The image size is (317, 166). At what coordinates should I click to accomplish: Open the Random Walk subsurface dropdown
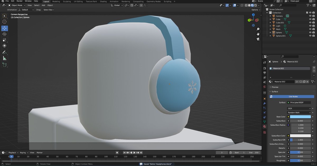pyautogui.click(x=299, y=113)
